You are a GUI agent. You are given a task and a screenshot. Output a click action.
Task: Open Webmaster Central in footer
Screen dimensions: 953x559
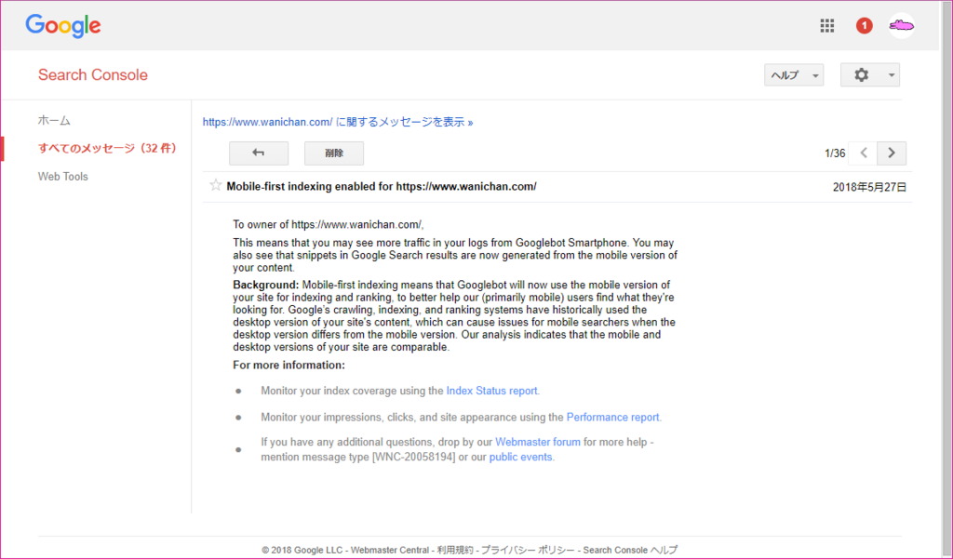[390, 550]
